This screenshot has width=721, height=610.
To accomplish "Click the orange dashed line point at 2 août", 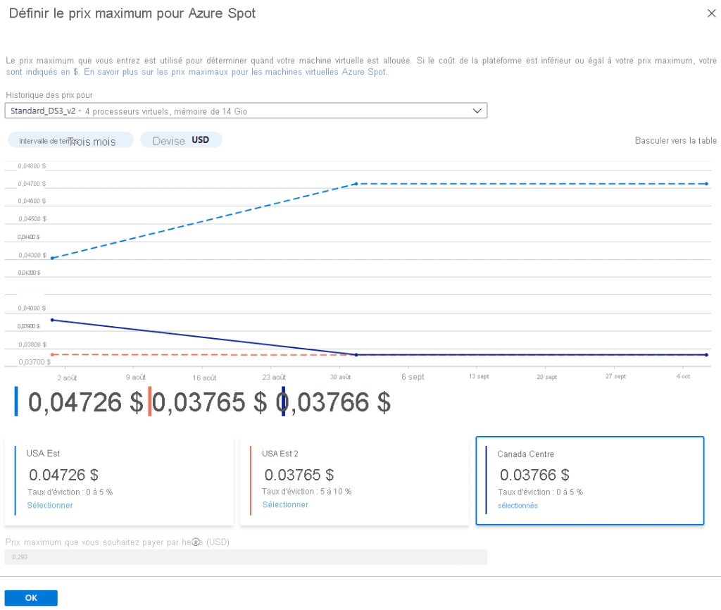I will point(52,354).
